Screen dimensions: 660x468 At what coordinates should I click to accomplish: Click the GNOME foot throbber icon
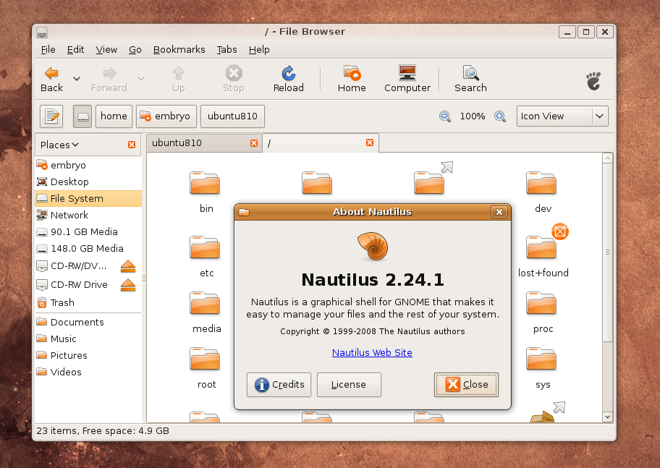pos(593,81)
